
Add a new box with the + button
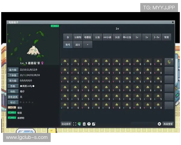point(88,45)
